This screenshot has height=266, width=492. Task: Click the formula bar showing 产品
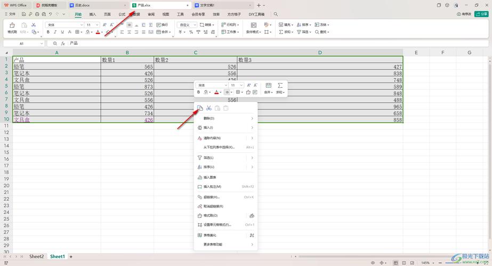(x=278, y=43)
